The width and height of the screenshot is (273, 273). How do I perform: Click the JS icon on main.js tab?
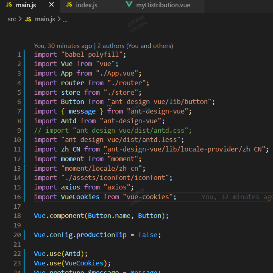(x=9, y=5)
